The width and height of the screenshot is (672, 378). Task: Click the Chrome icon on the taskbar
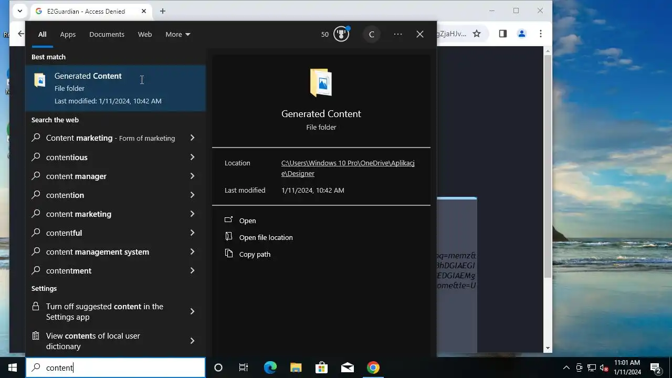pyautogui.click(x=373, y=367)
